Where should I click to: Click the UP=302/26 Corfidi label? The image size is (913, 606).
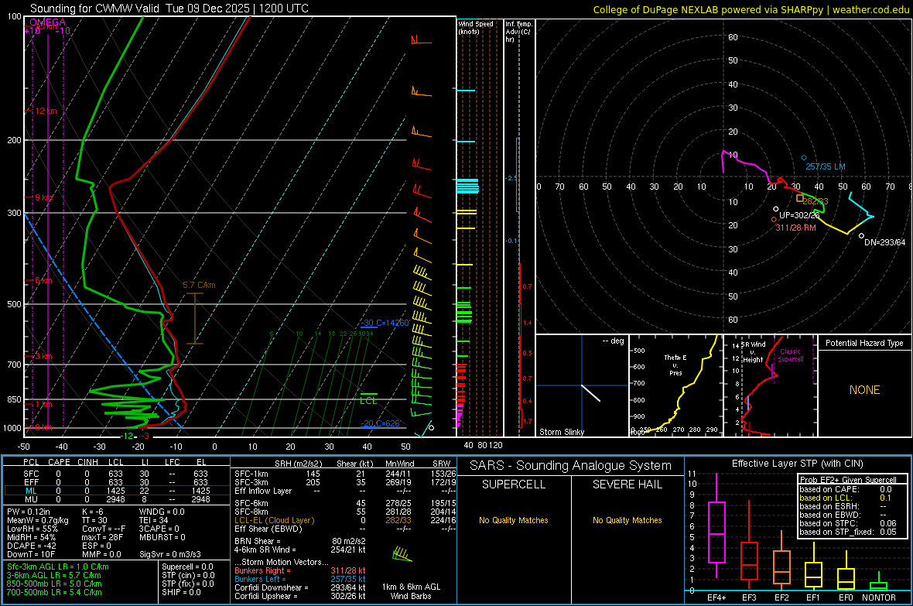[x=798, y=215]
